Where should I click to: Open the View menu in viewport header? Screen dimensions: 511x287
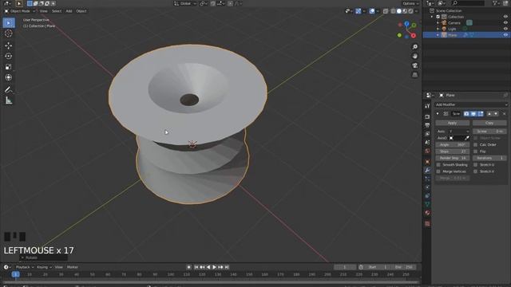[43, 11]
